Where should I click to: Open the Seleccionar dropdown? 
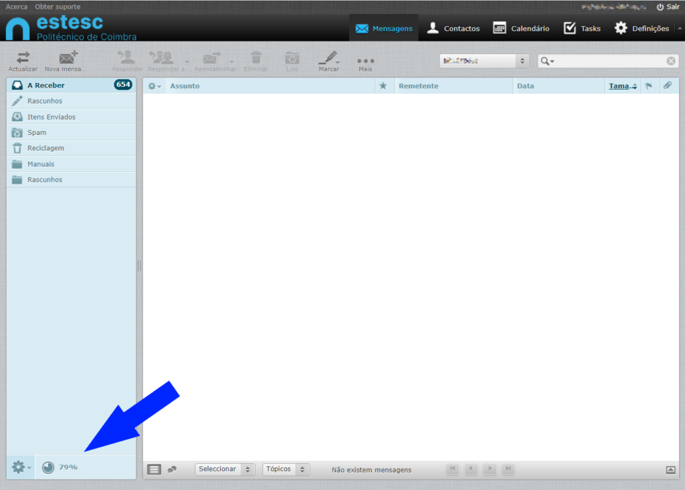(225, 469)
